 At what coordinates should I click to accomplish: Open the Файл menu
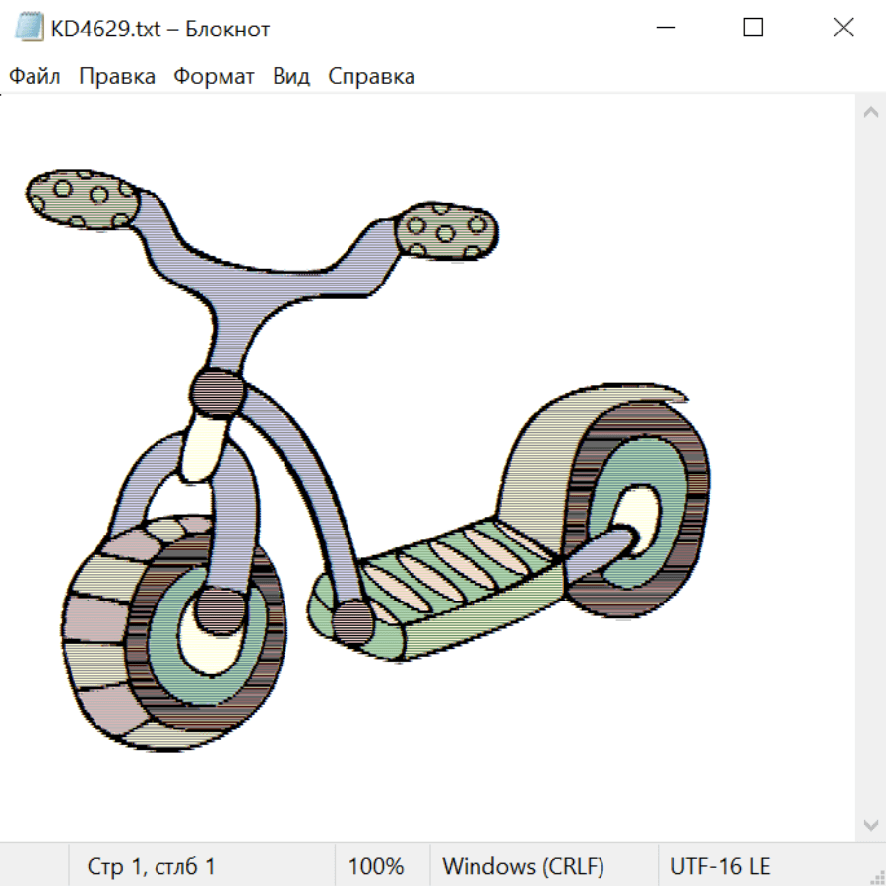click(34, 77)
